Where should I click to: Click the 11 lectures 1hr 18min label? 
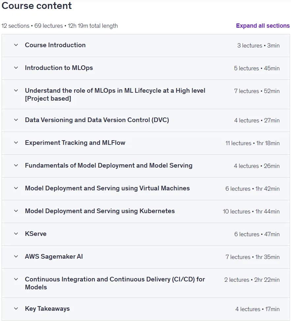click(x=252, y=143)
